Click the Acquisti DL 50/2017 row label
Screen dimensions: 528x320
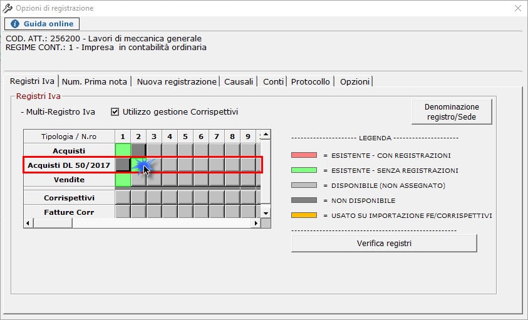(69, 165)
